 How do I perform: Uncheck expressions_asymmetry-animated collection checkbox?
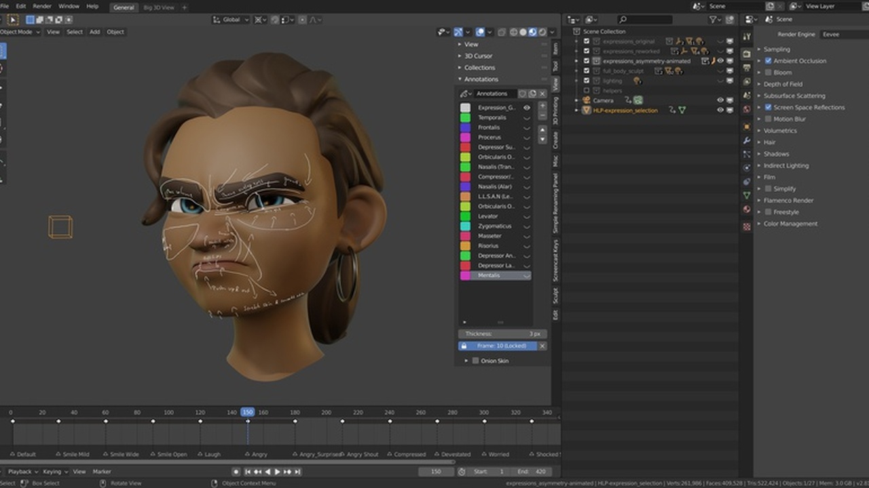[587, 61]
